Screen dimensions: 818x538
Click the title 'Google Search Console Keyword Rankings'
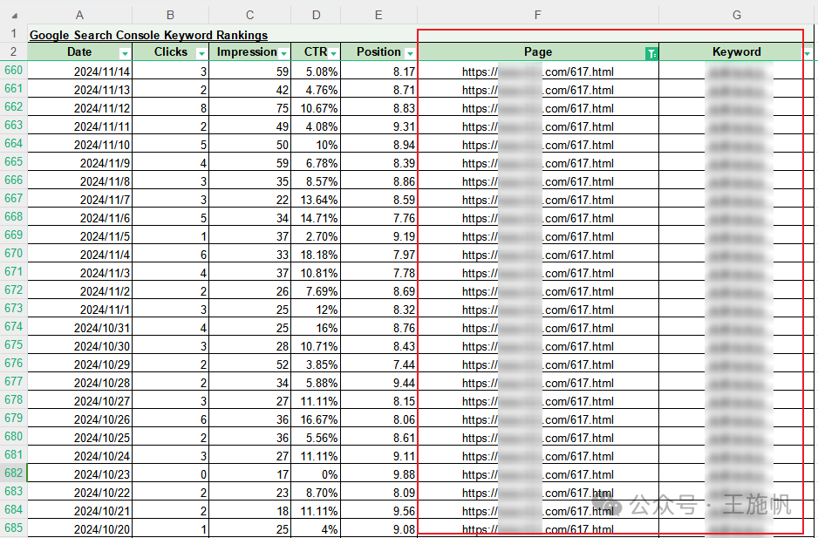pos(148,35)
